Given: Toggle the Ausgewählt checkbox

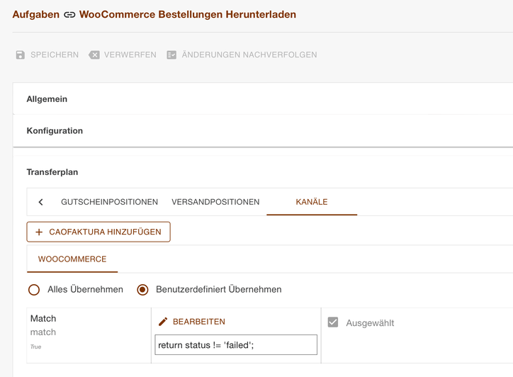Looking at the screenshot, I should [x=333, y=322].
